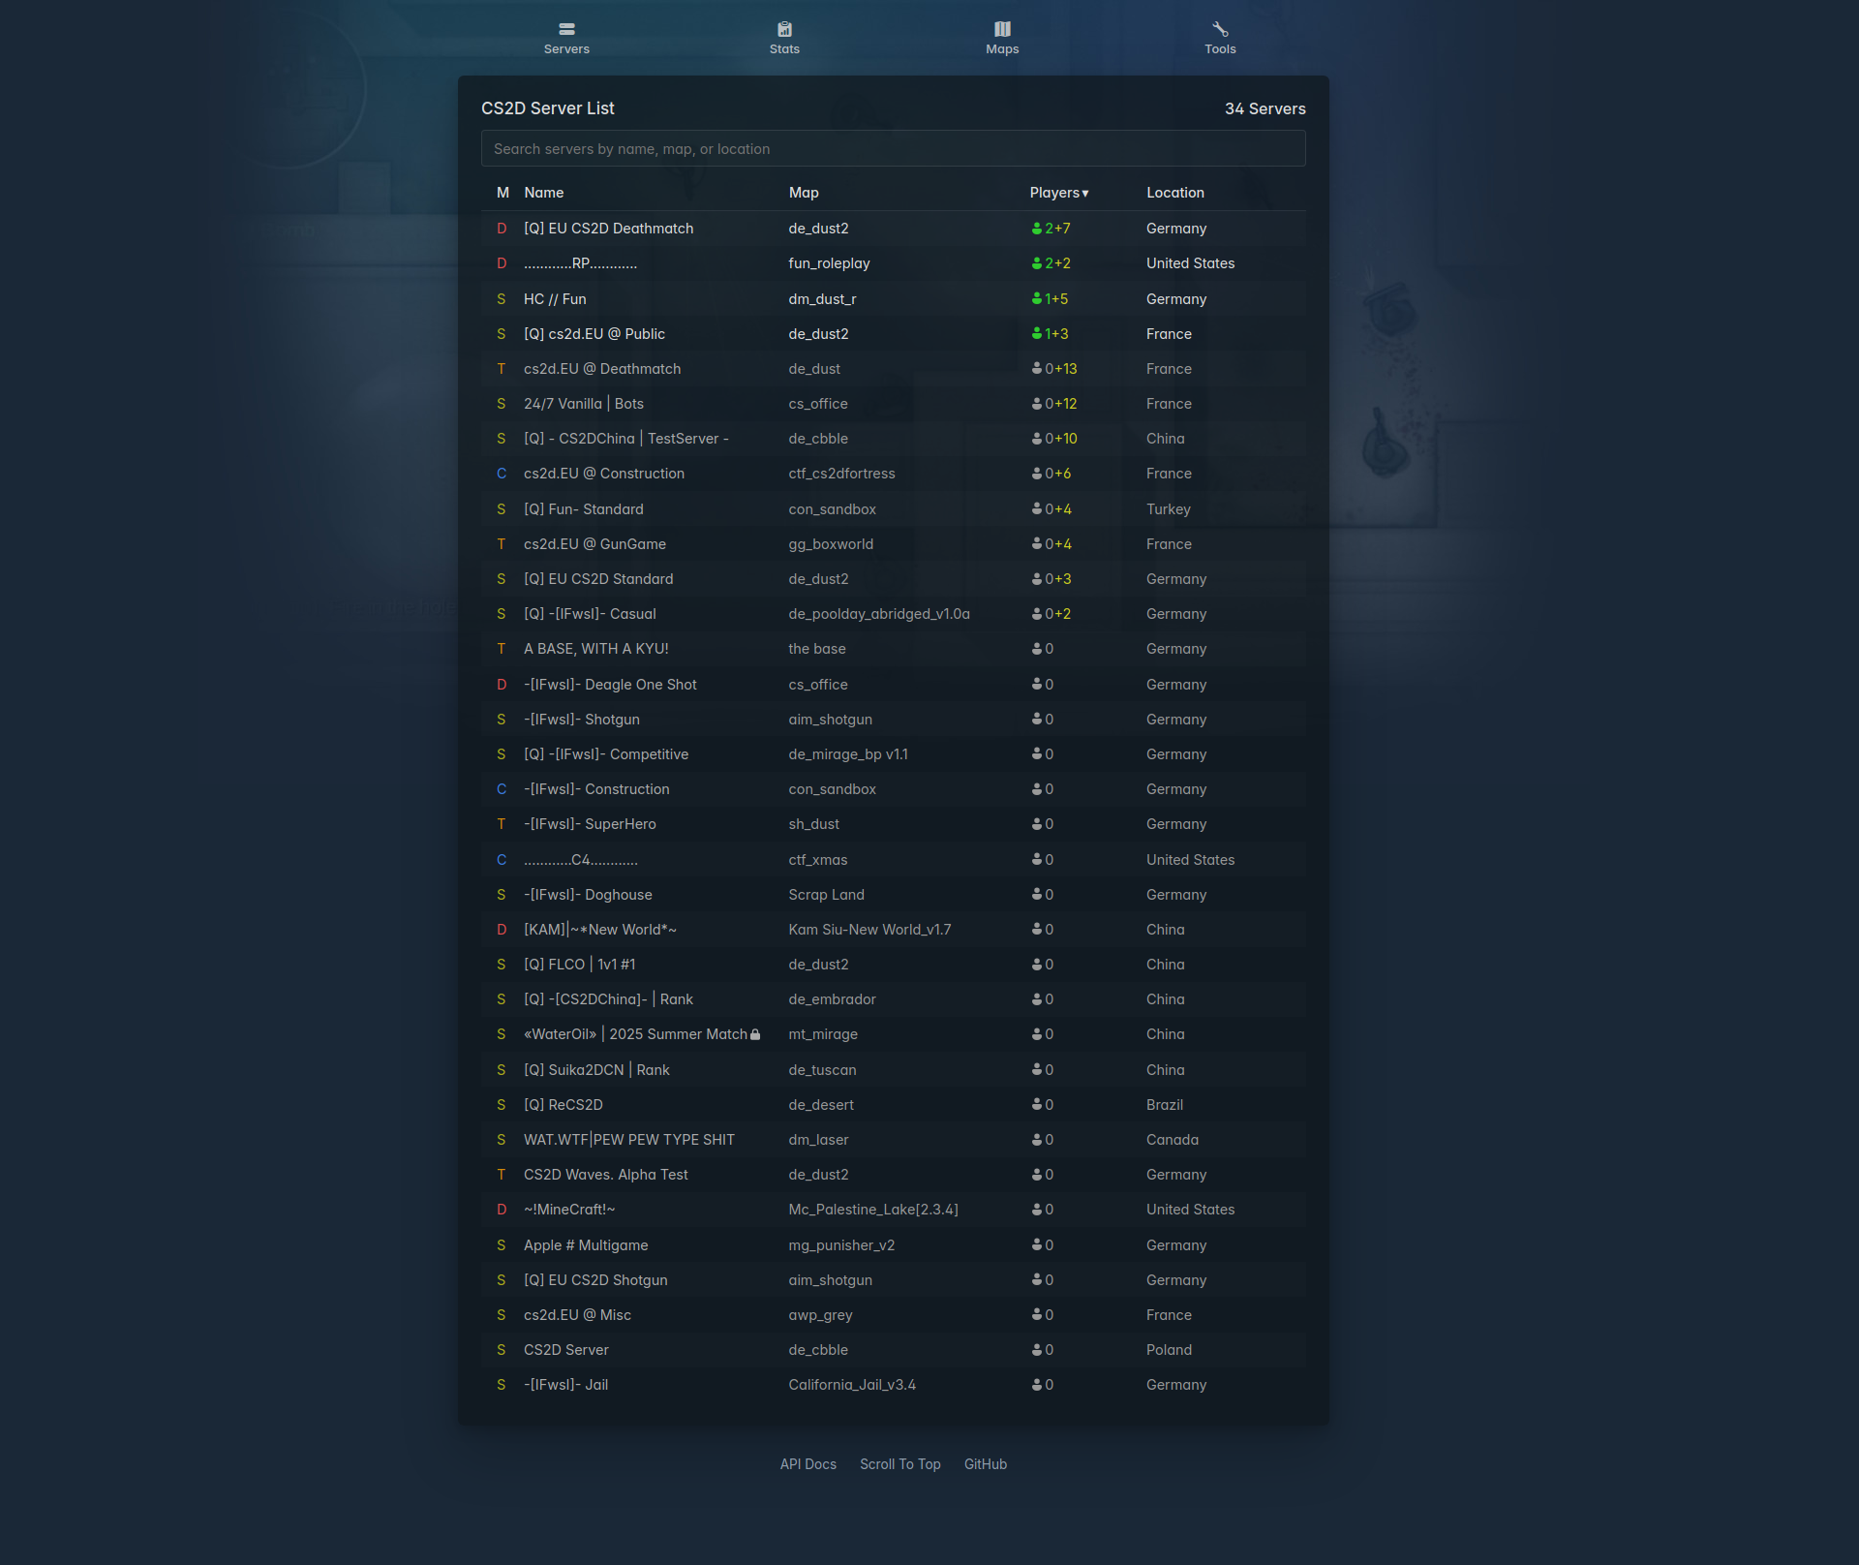The height and width of the screenshot is (1565, 1859).
Task: Click the server search input field
Action: tap(893, 149)
